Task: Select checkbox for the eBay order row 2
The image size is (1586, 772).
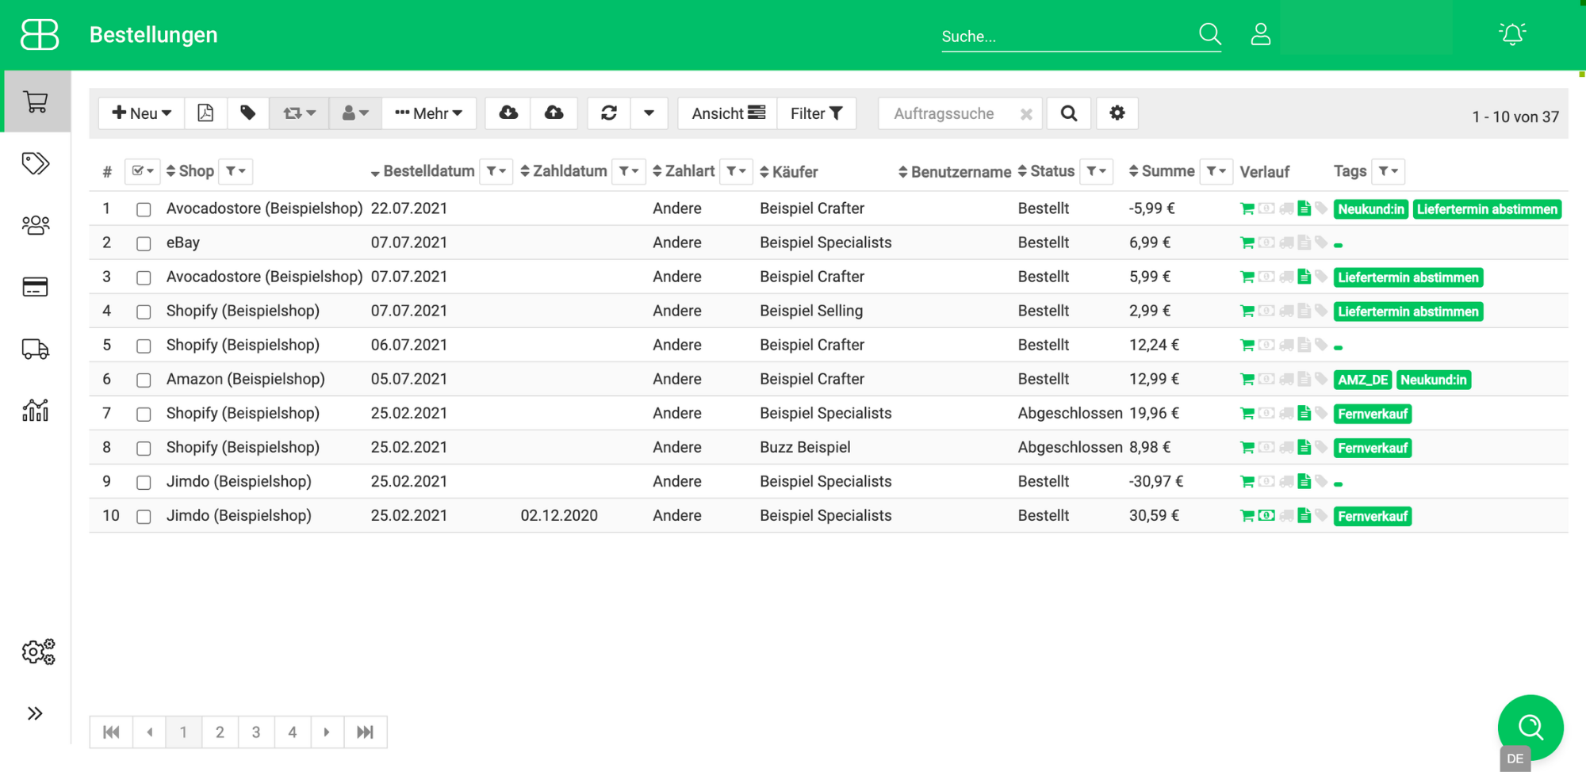Action: [144, 243]
